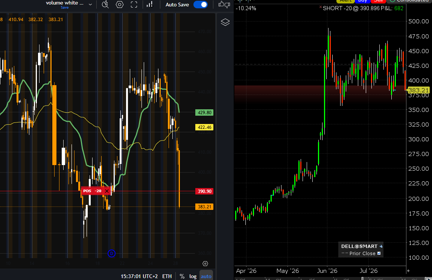
Task: Click the green 429.80 indicator label
Action: (x=204, y=113)
